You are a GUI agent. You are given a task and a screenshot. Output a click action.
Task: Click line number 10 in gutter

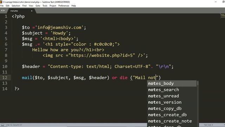click(x=5, y=67)
